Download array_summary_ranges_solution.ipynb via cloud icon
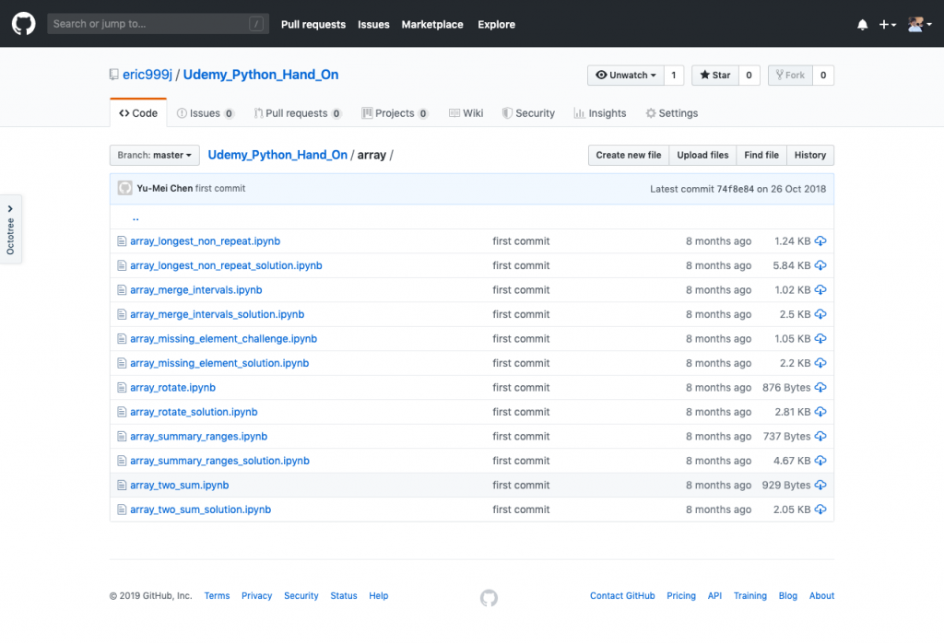Image resolution: width=944 pixels, height=644 pixels. (820, 461)
